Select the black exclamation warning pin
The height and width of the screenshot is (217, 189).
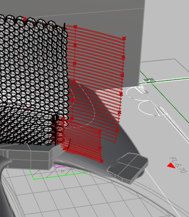click(x=55, y=118)
